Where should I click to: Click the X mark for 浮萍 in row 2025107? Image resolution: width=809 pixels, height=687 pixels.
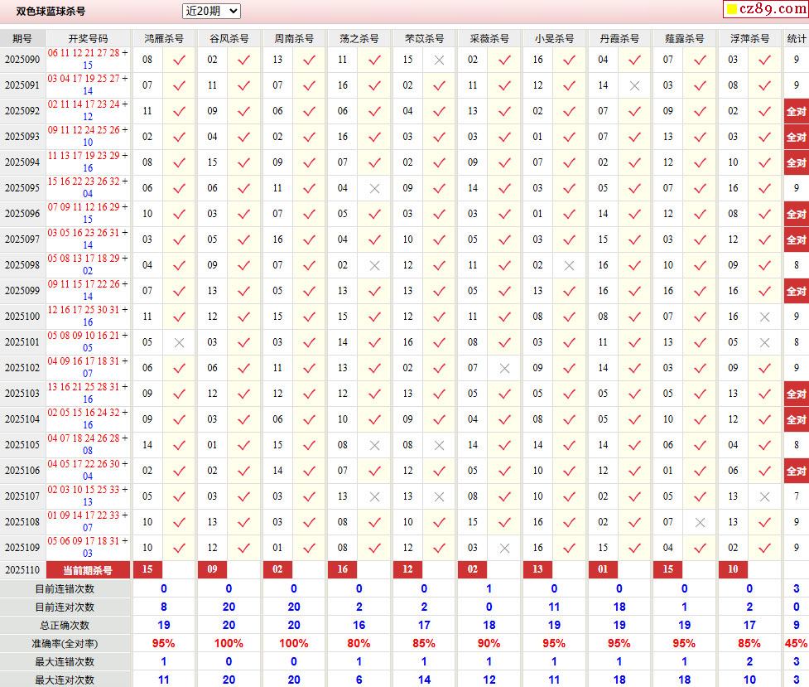pos(764,497)
